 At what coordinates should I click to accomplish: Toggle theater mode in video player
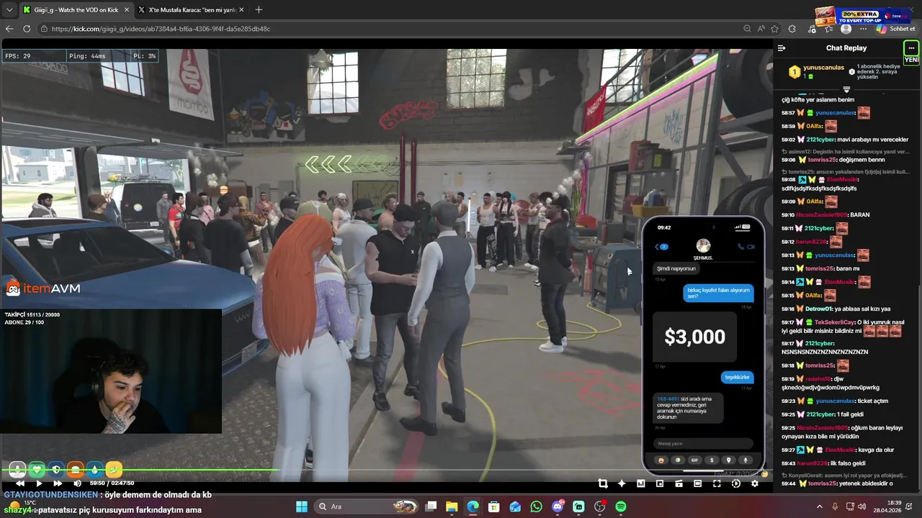pyautogui.click(x=697, y=483)
